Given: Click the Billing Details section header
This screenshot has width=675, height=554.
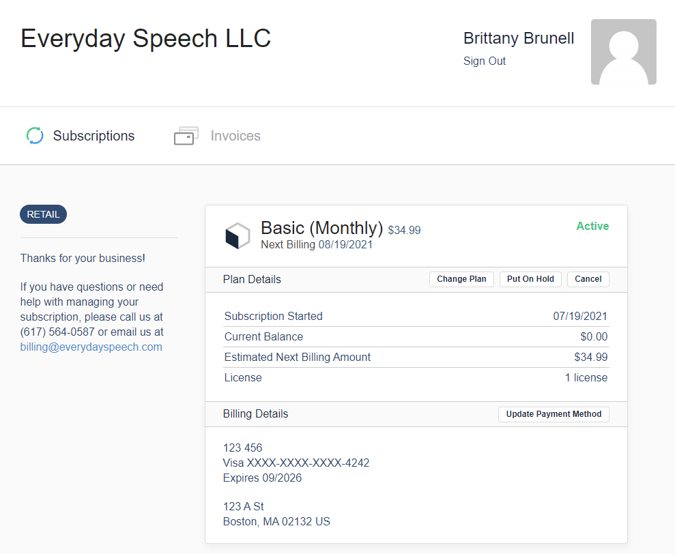Looking at the screenshot, I should pyautogui.click(x=255, y=413).
